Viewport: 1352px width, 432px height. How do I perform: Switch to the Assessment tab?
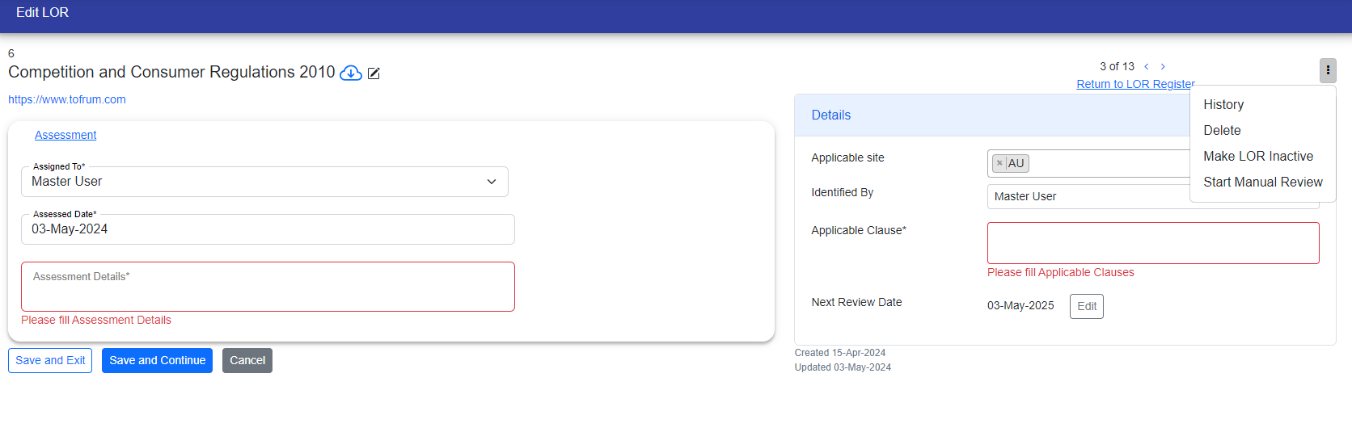[x=65, y=135]
